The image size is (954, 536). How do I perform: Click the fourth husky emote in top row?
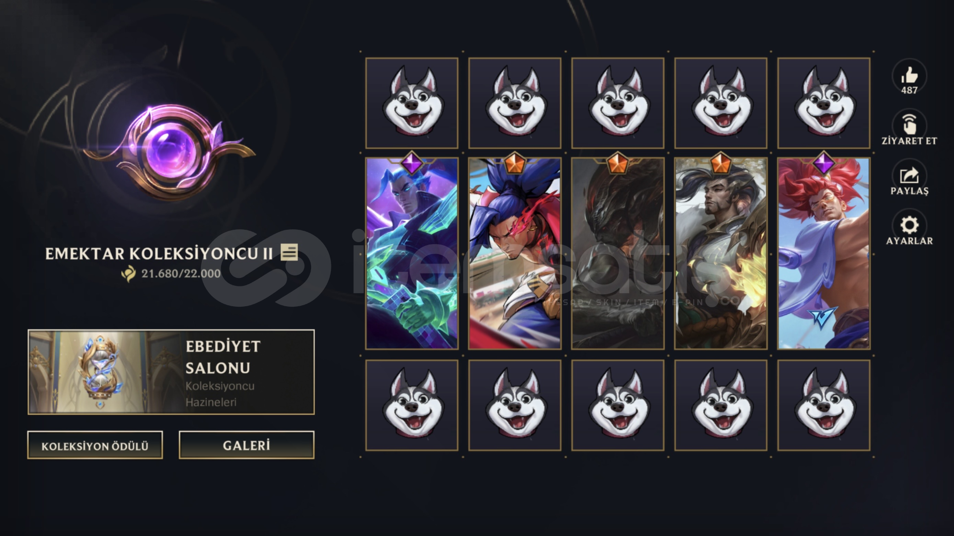pos(720,103)
